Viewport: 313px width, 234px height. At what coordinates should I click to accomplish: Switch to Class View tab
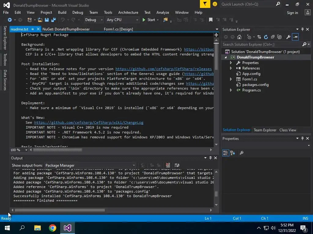click(288, 130)
